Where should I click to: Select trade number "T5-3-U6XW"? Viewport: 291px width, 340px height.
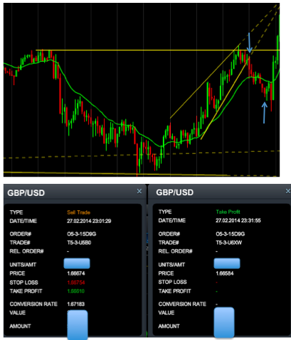tap(228, 243)
